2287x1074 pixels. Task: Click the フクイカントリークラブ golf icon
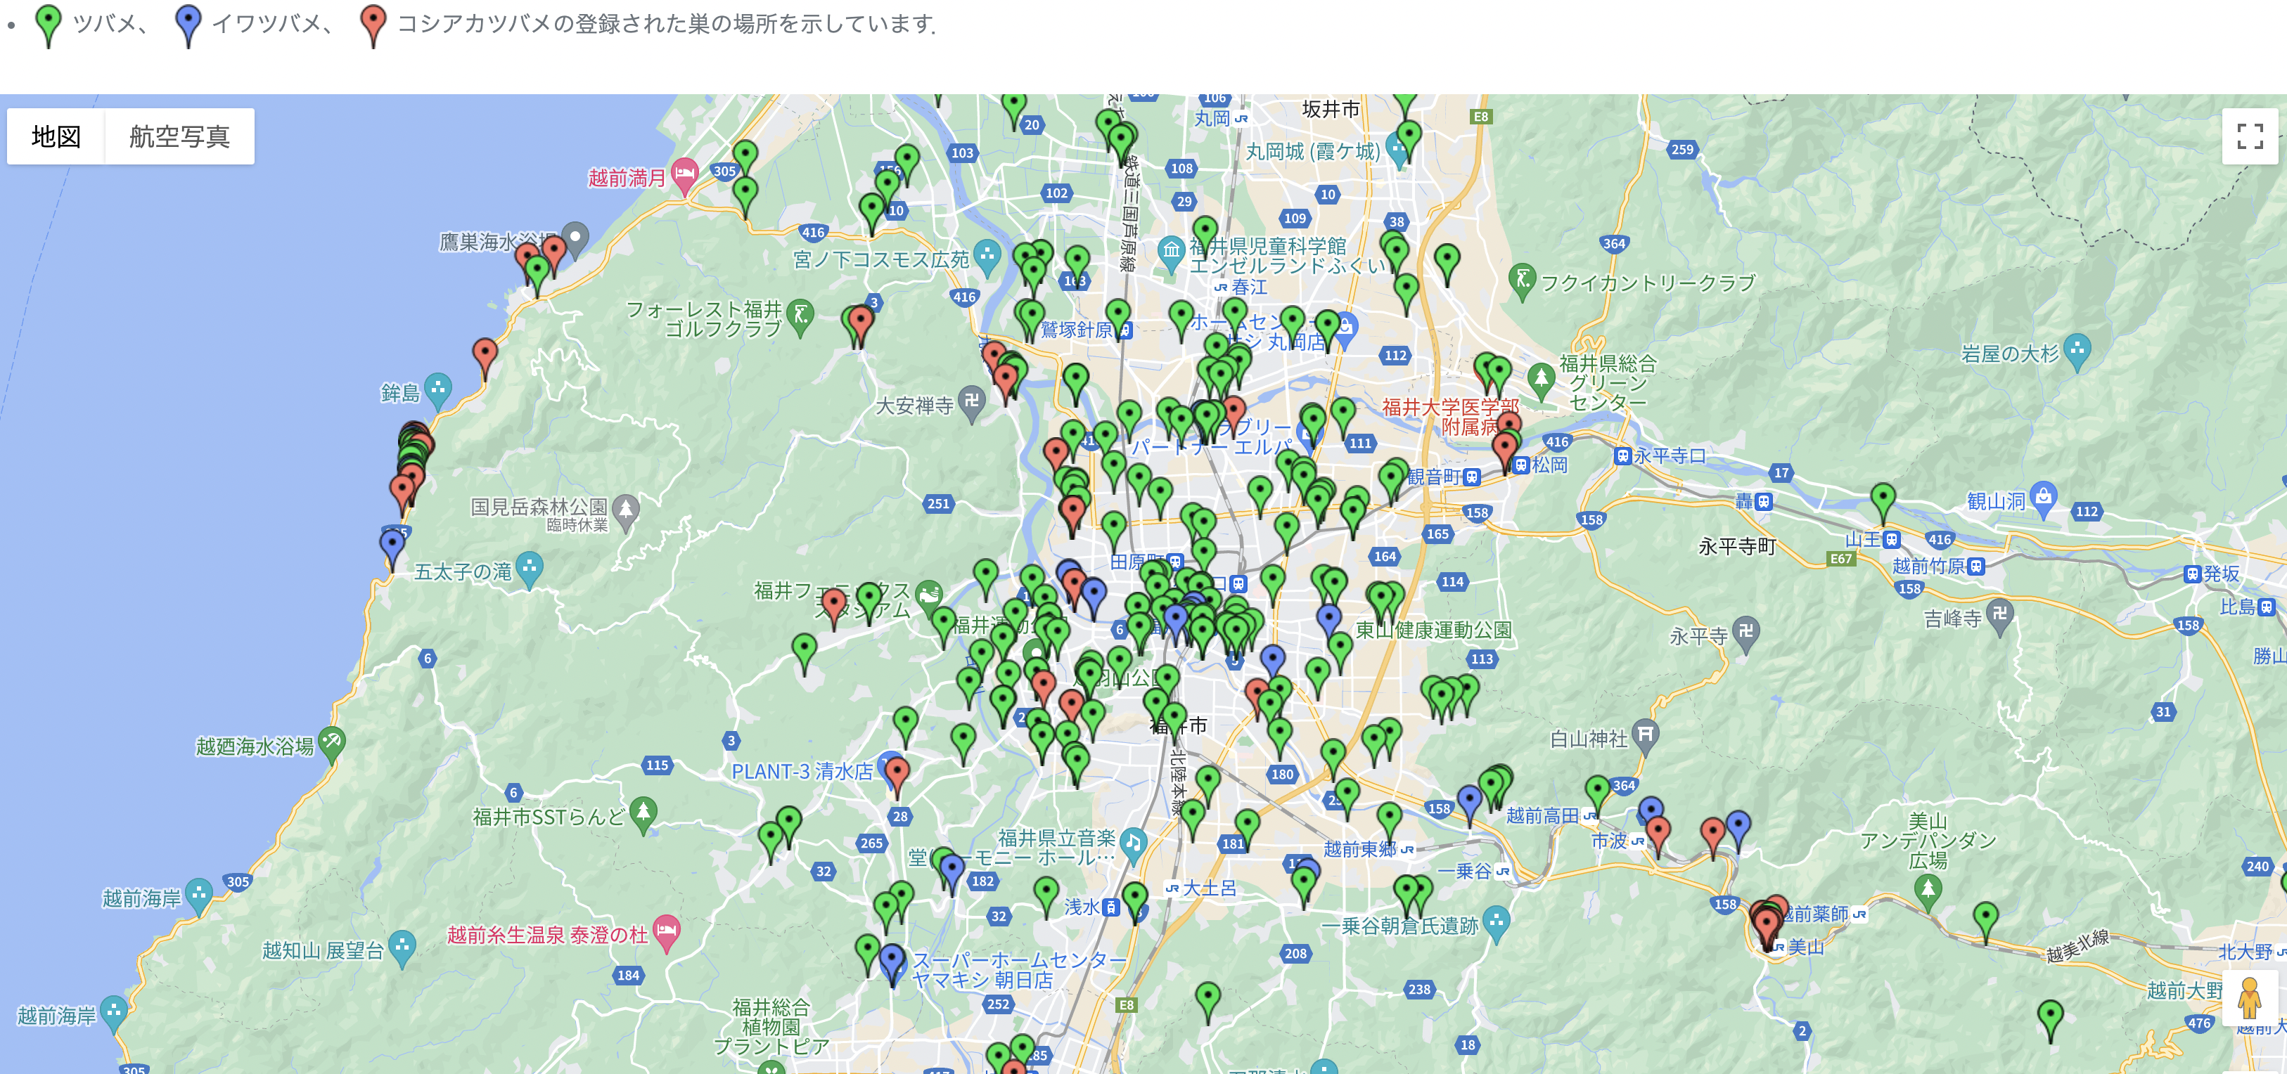click(x=1522, y=280)
